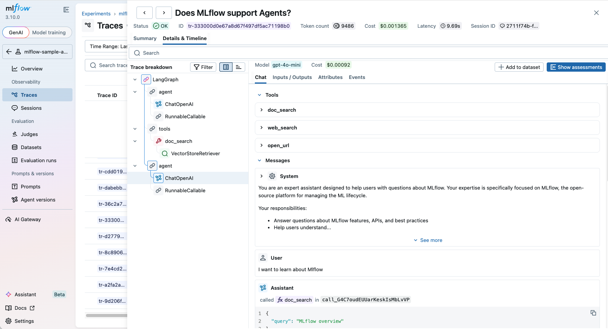Select the tools span row

tap(164, 129)
